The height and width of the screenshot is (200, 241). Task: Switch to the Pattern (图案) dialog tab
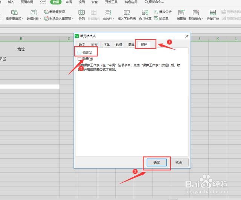[131, 45]
